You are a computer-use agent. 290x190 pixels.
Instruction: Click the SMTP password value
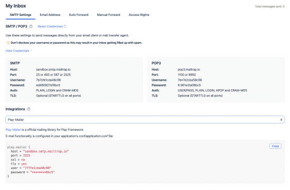pyautogui.click(x=48, y=85)
